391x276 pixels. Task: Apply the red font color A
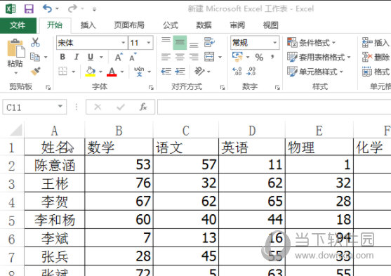coord(112,72)
